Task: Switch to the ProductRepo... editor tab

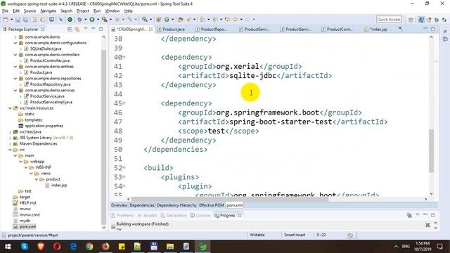Action: (211, 30)
